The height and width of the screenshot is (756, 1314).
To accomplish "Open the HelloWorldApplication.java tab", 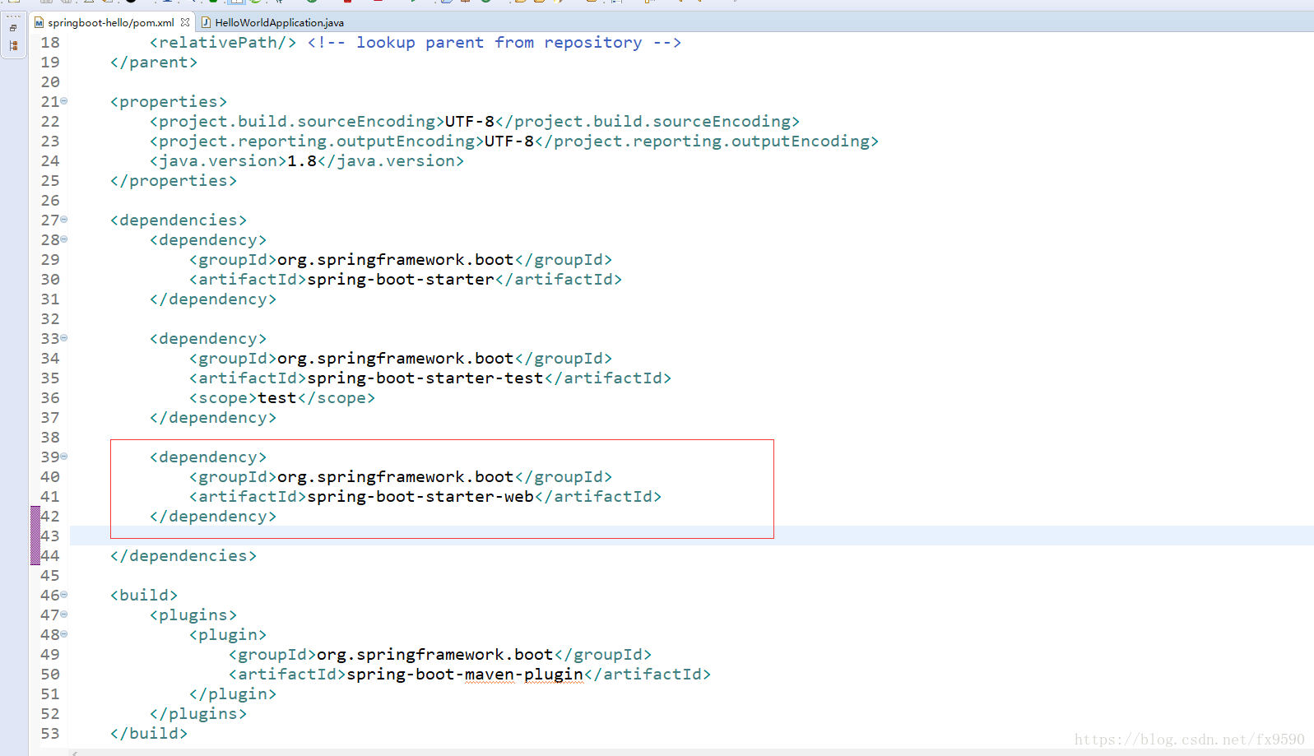I will (279, 22).
